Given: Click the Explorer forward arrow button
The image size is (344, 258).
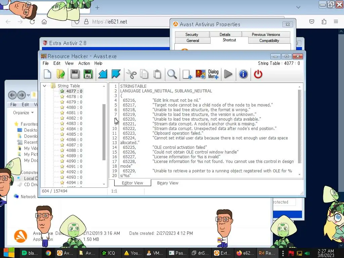Looking at the screenshot, I should pyautogui.click(x=21, y=95).
